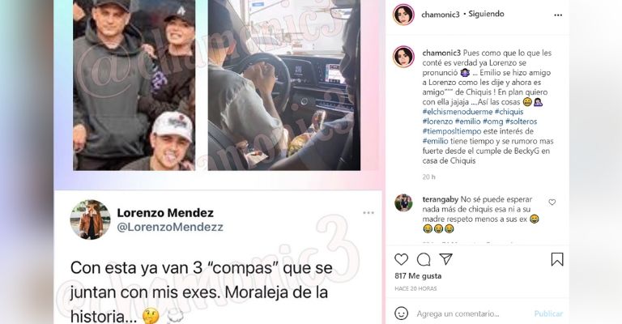
Task: Click Publicar to post comment
Action: pos(548,313)
